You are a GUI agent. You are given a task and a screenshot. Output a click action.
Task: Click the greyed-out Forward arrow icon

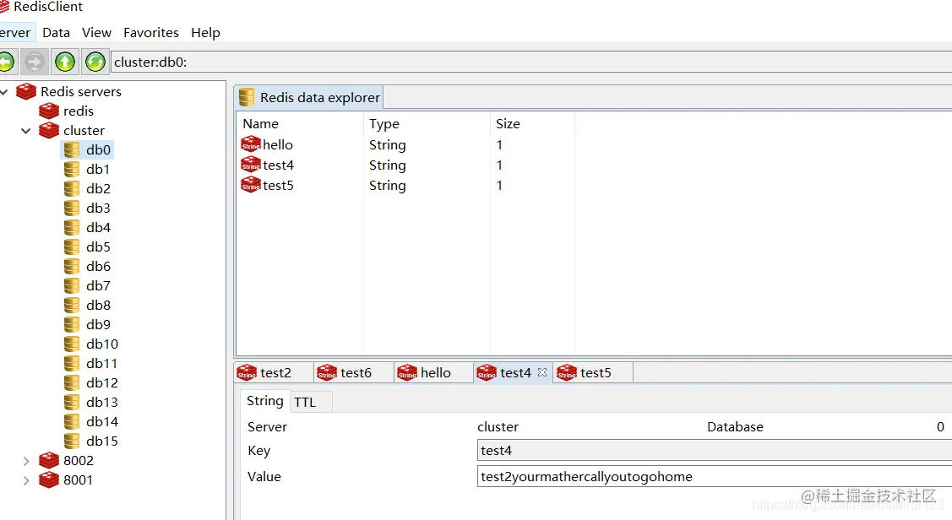[34, 62]
